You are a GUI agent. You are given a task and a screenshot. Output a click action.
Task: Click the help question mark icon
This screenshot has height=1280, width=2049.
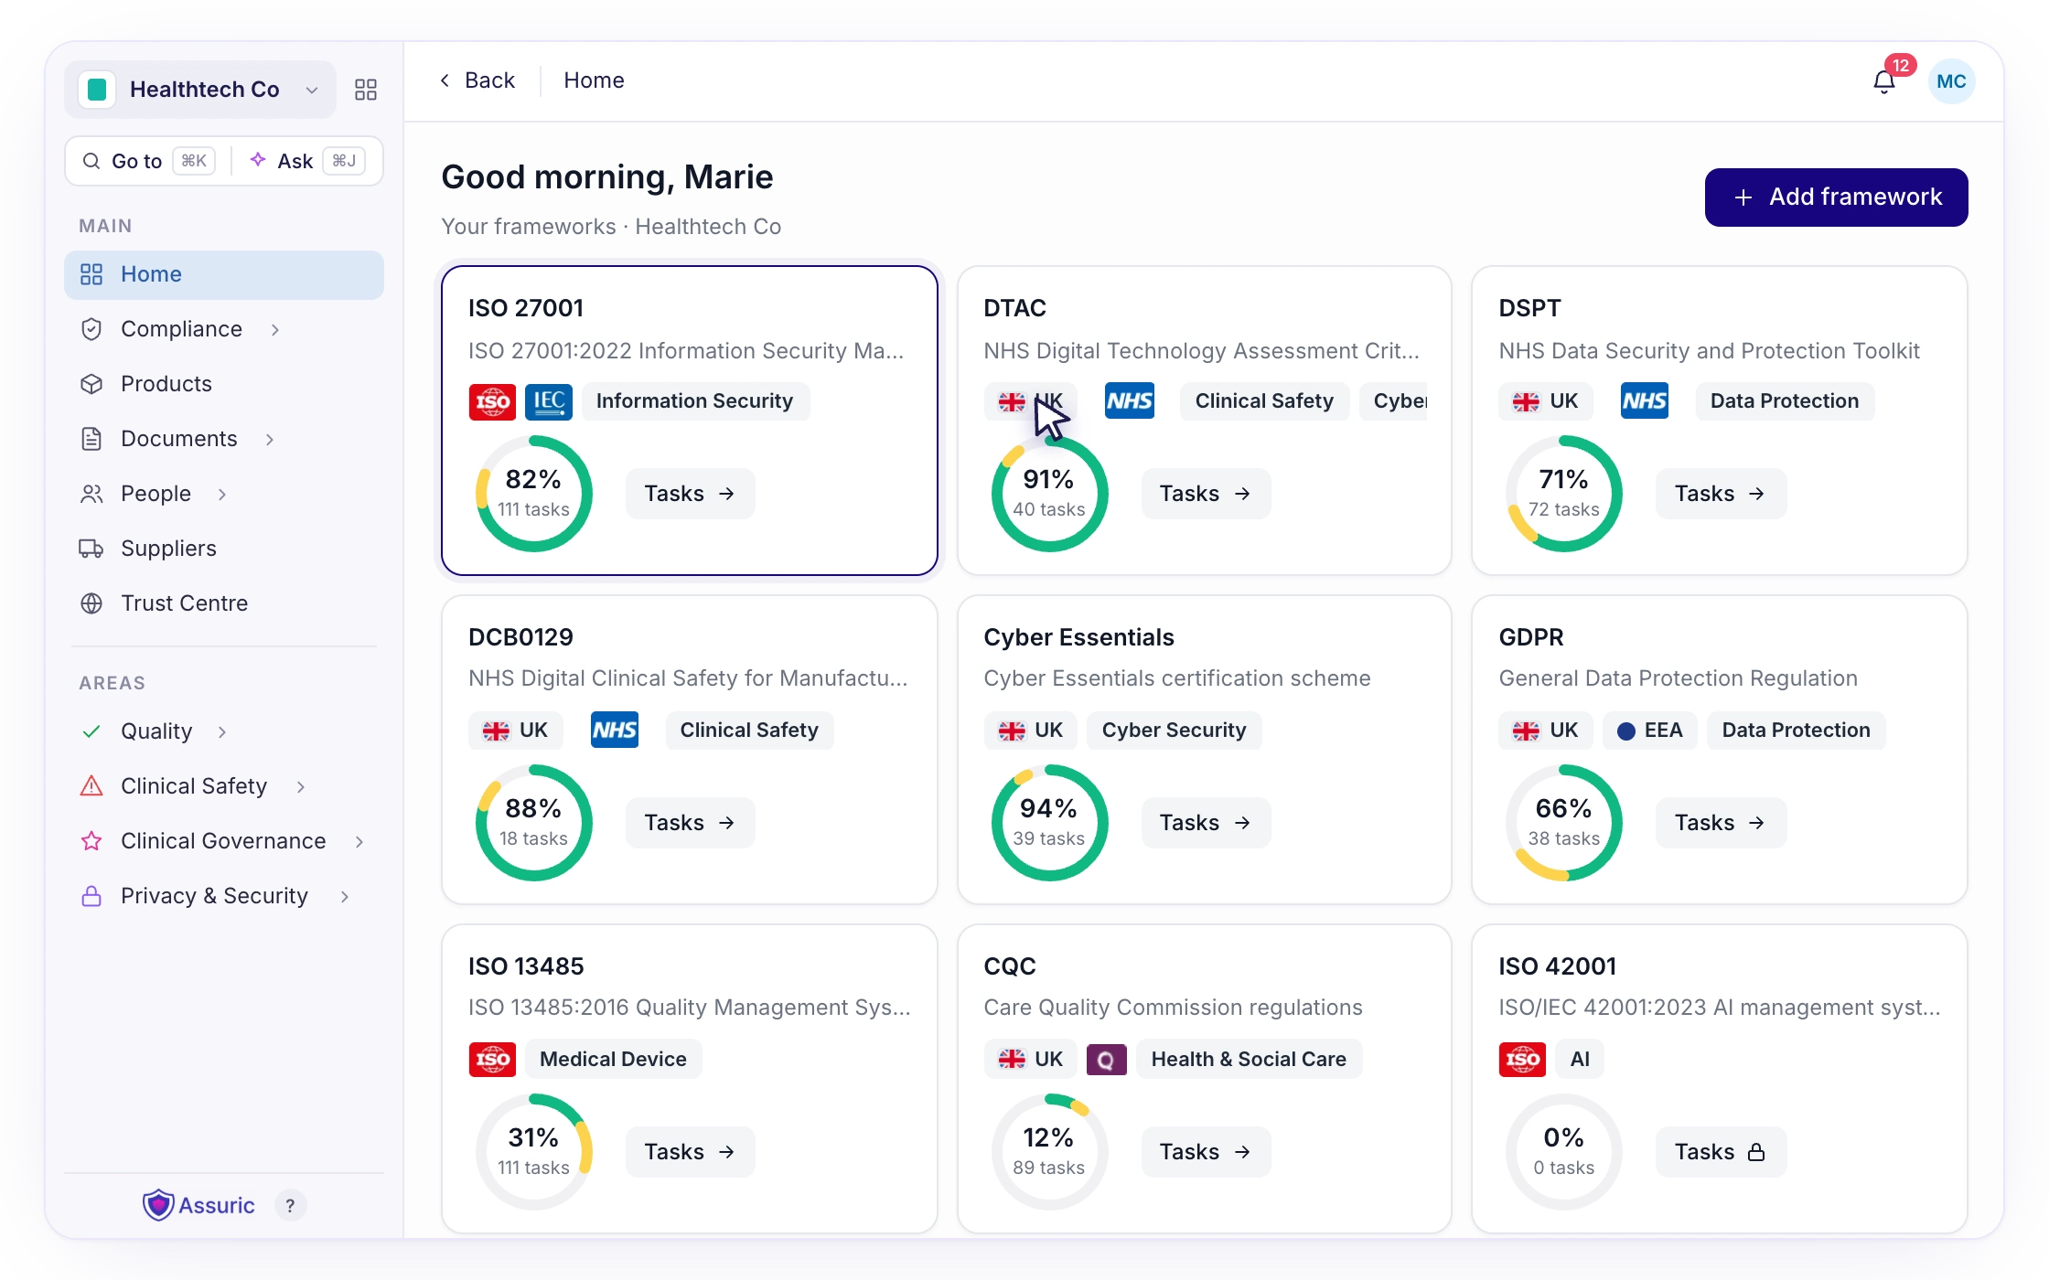point(290,1205)
